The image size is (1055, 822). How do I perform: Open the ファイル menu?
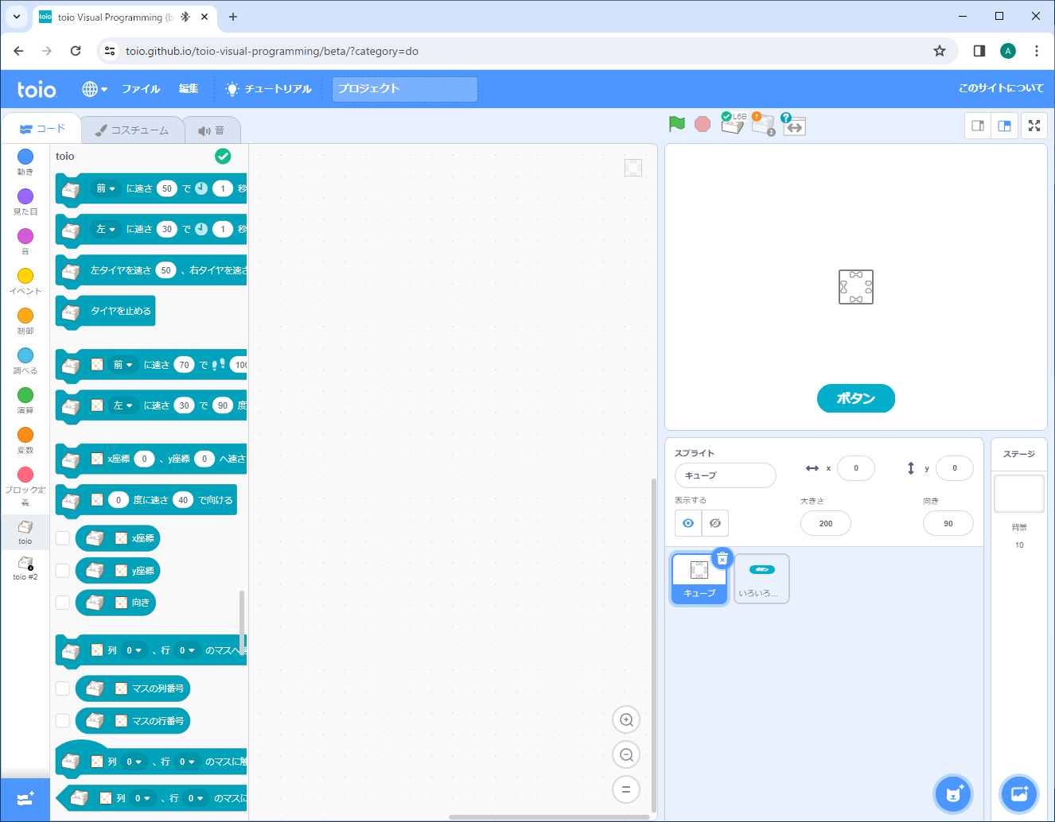click(141, 89)
